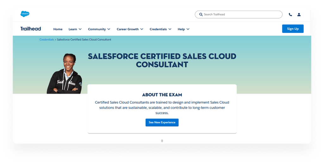This screenshot has height=164, width=324.
Task: Click the magnifying glass search icon
Action: point(201,15)
